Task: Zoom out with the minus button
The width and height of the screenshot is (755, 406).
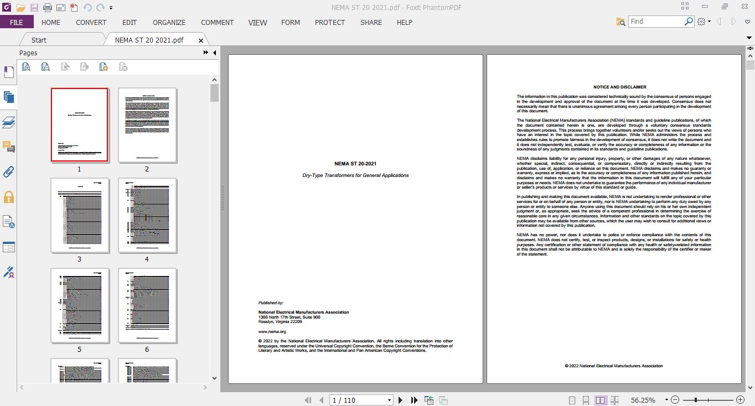Action: pyautogui.click(x=675, y=400)
